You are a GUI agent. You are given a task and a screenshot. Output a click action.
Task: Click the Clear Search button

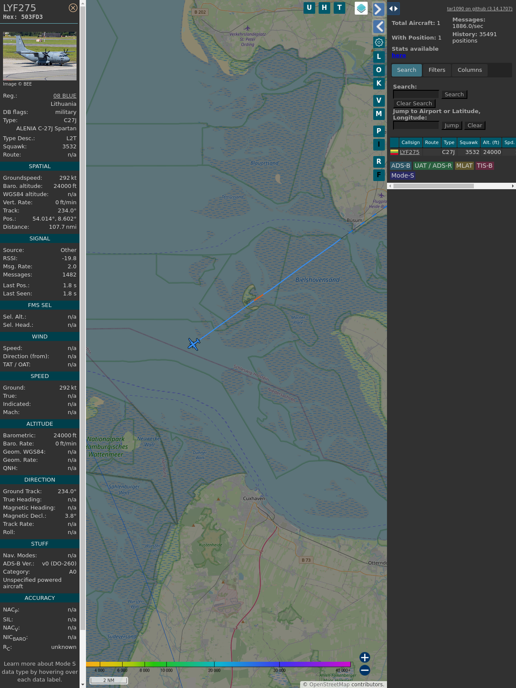pos(414,104)
